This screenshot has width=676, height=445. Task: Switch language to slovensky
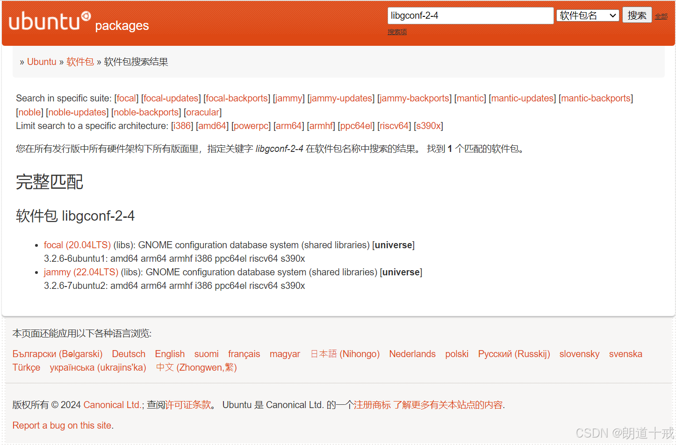coord(579,354)
